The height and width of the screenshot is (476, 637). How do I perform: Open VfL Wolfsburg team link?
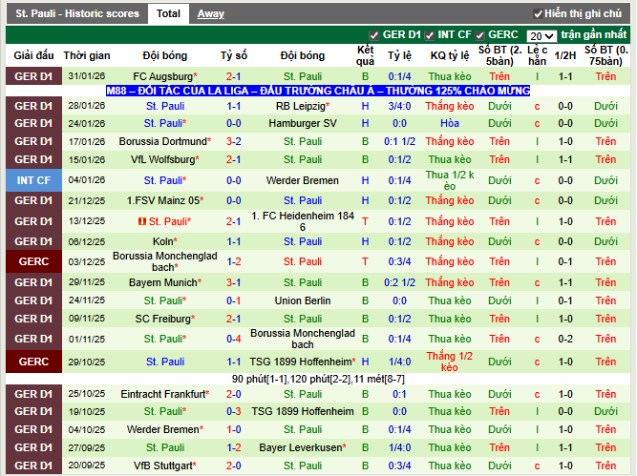click(165, 159)
